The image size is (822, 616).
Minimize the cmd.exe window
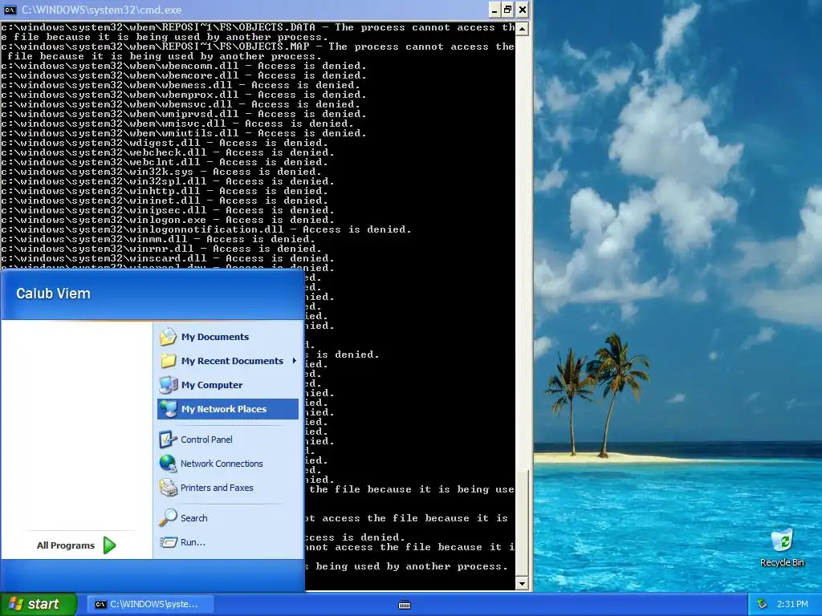point(494,10)
